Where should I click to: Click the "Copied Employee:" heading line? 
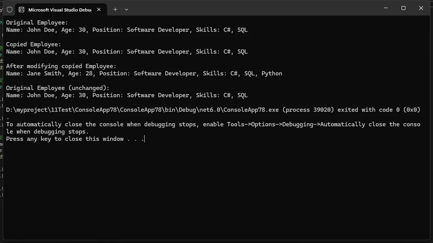coord(33,44)
